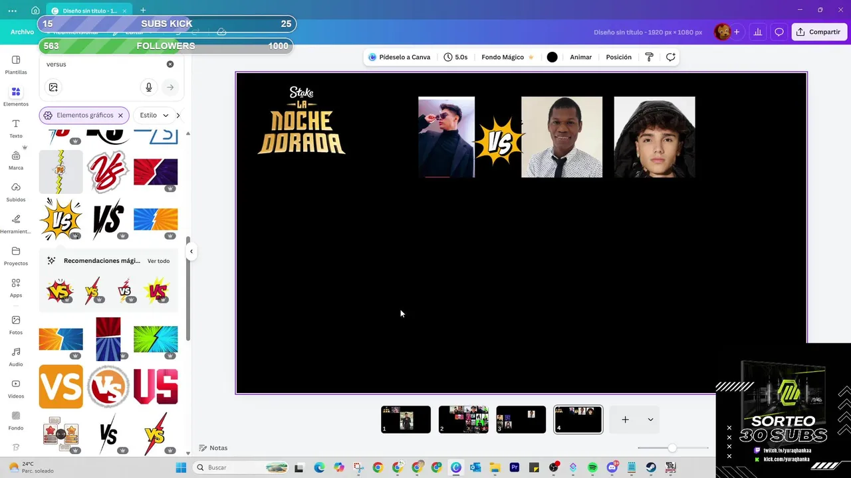Click the image search icon
851x478 pixels.
coord(53,87)
